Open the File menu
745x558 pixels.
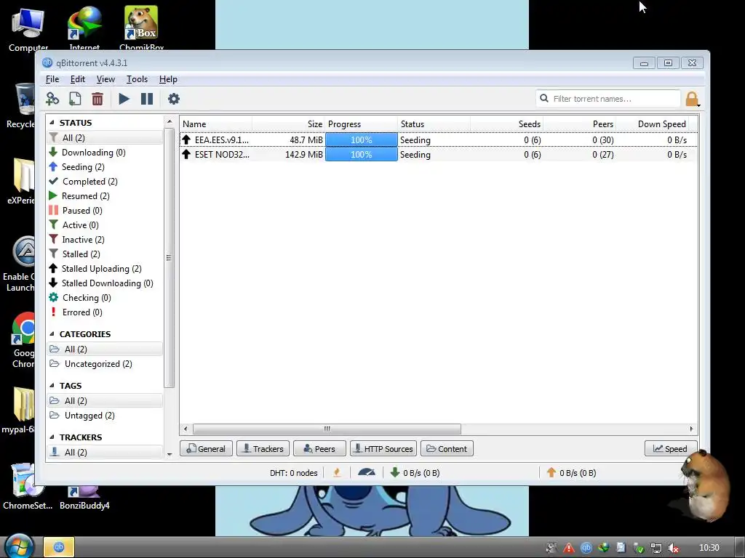point(52,79)
